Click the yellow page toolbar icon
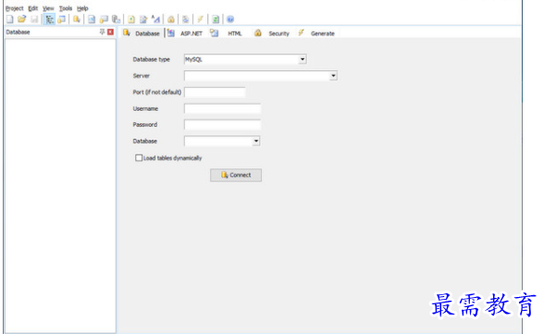The height and width of the screenshot is (334, 544). pos(131,19)
